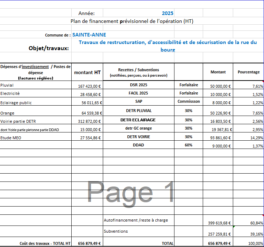This screenshot has height=247, width=264.
Task: Click the percentage 7,61%
Action: [258, 87]
